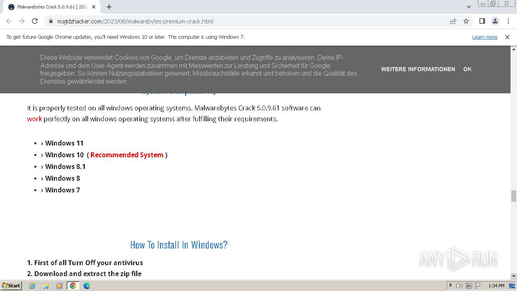This screenshot has width=517, height=291.
Task: Click the How To Install In Windows heading
Action: 179,245
